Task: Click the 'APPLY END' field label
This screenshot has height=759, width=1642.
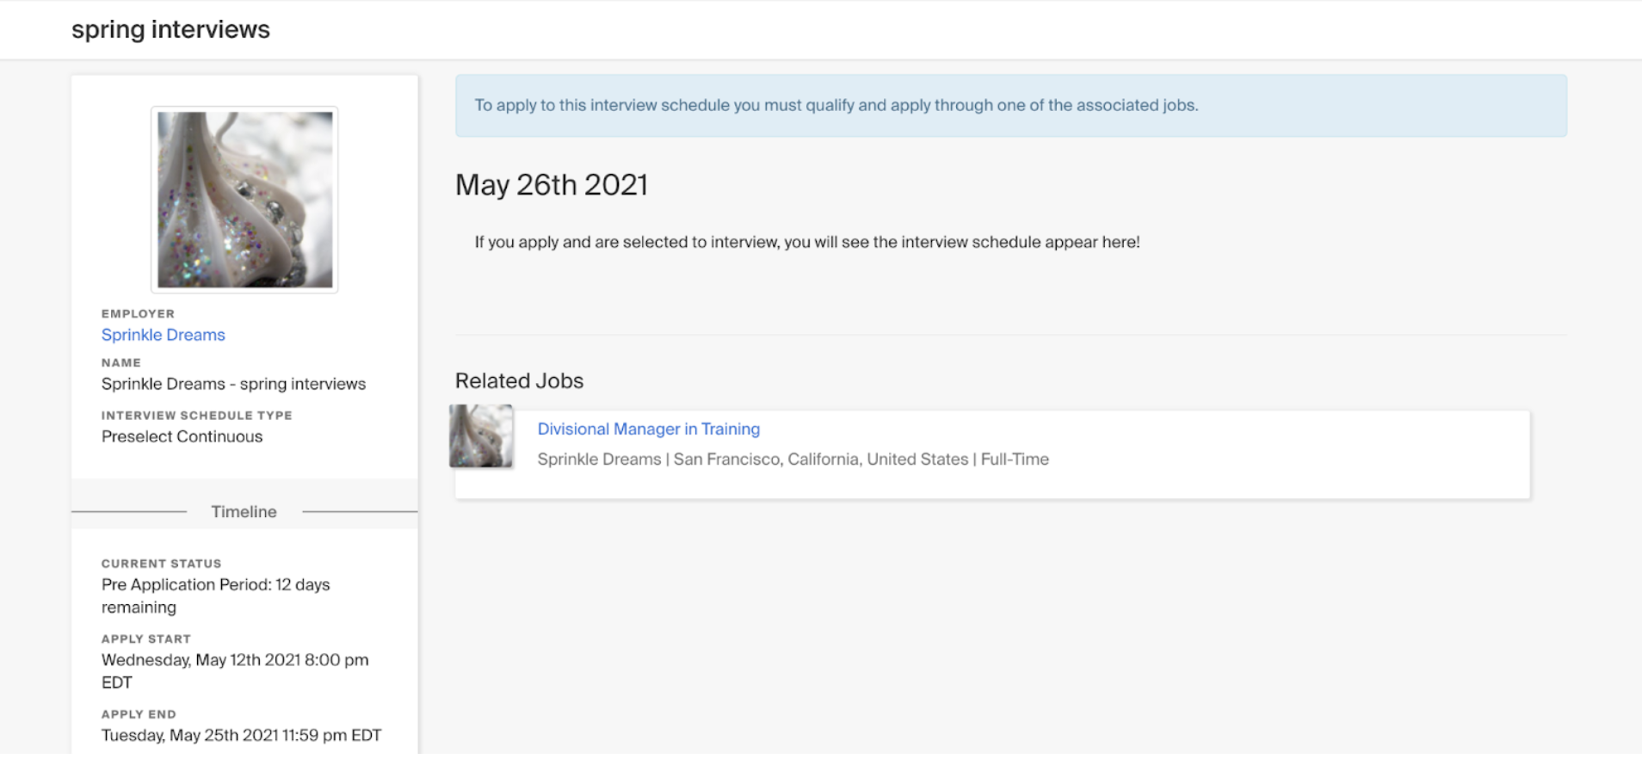Action: [x=139, y=714]
